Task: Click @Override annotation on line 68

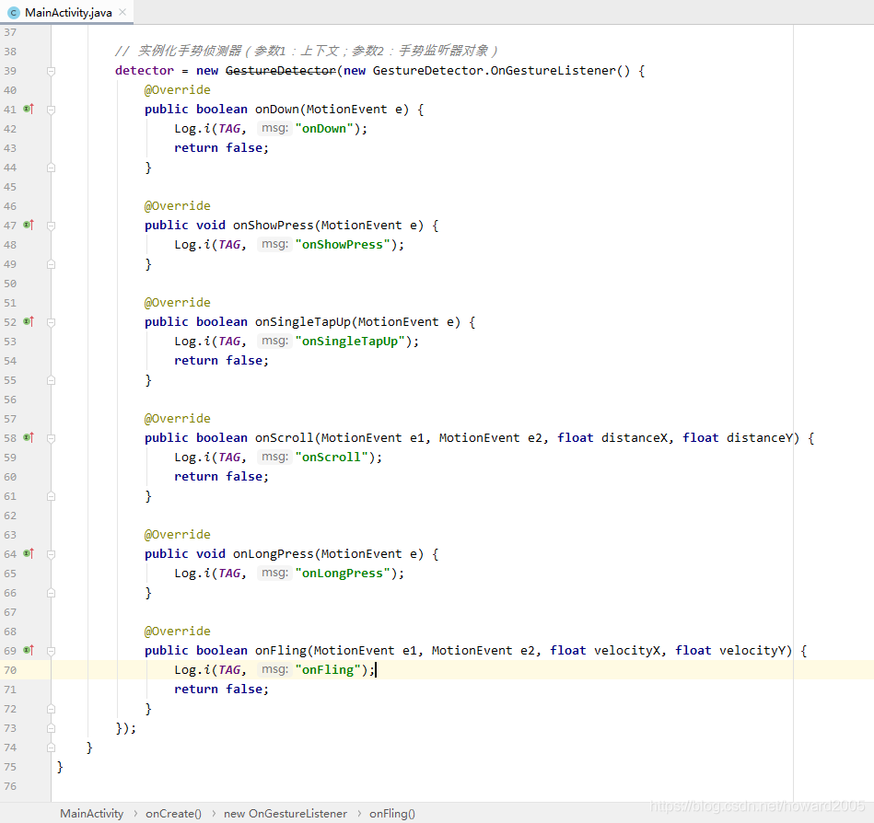Action: point(177,631)
